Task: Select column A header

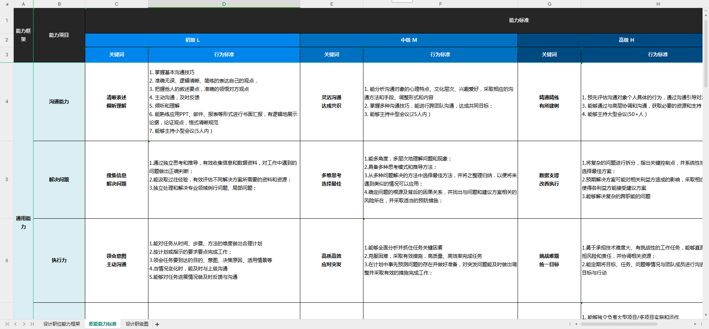Action: click(x=24, y=4)
